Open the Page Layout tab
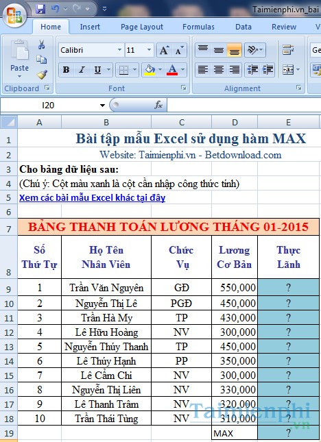This screenshot has width=321, height=442. [x=142, y=27]
